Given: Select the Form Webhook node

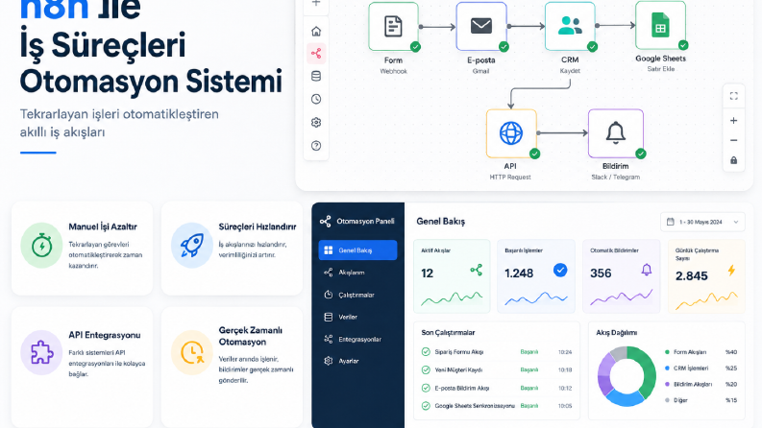Looking at the screenshot, I should (394, 27).
